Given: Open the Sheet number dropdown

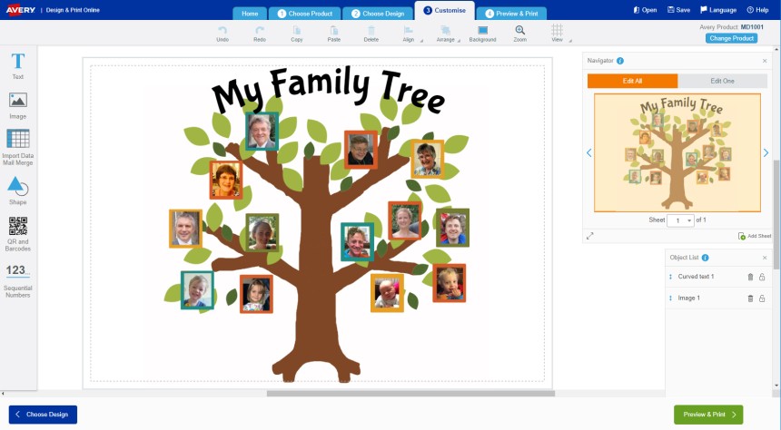Looking at the screenshot, I should (x=680, y=220).
